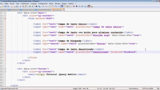This screenshot has height=90, width=160.
Task: Open the Plugins menu
Action: tap(64, 3)
